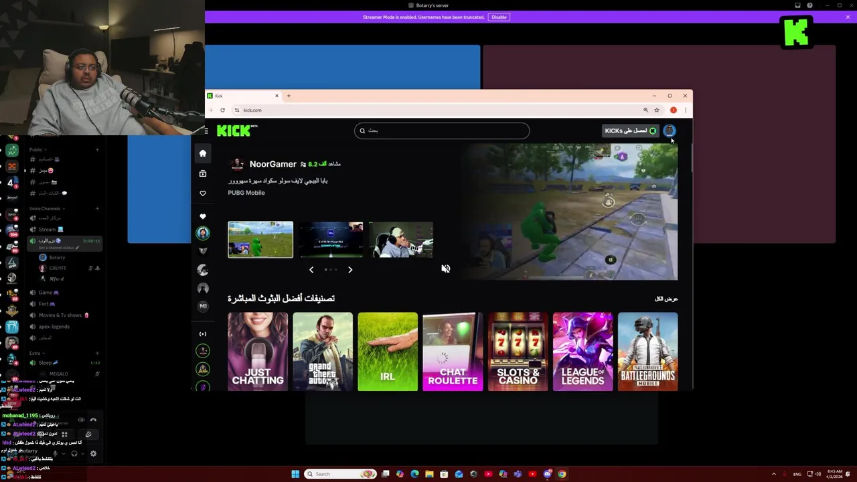Image resolution: width=857 pixels, height=482 pixels.
Task: Click the filled heart icon in Kick sidebar
Action: point(203,216)
